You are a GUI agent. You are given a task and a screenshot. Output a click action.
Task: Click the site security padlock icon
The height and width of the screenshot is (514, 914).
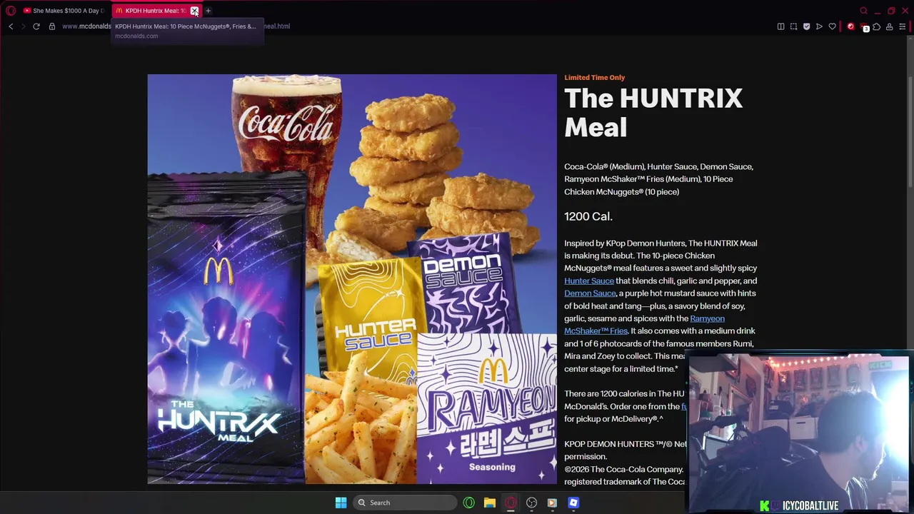click(x=52, y=26)
